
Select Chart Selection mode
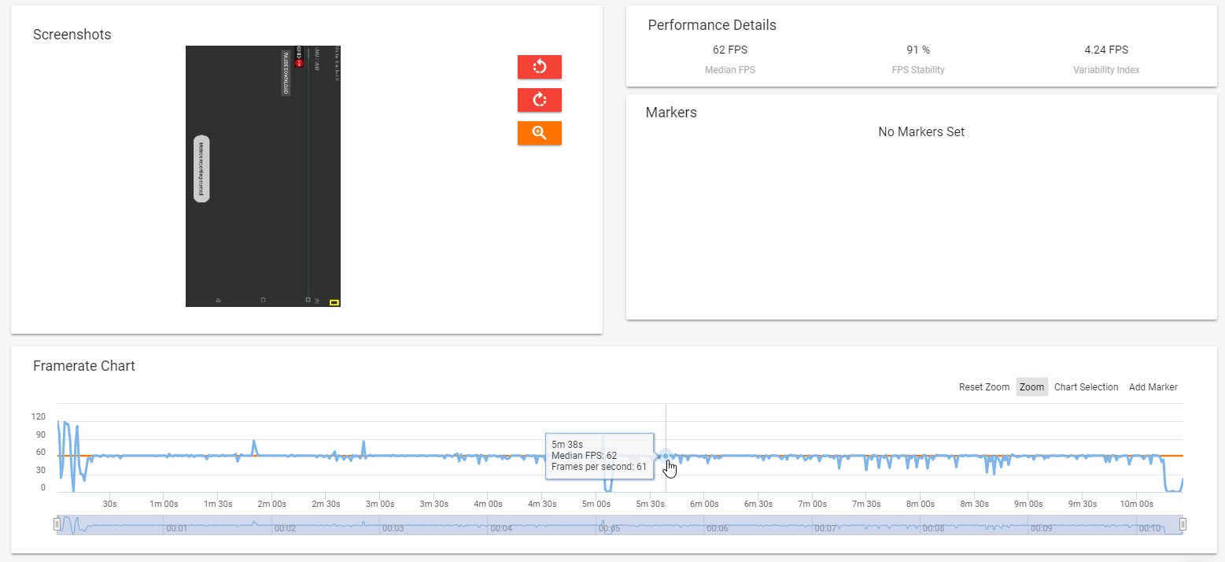point(1086,387)
